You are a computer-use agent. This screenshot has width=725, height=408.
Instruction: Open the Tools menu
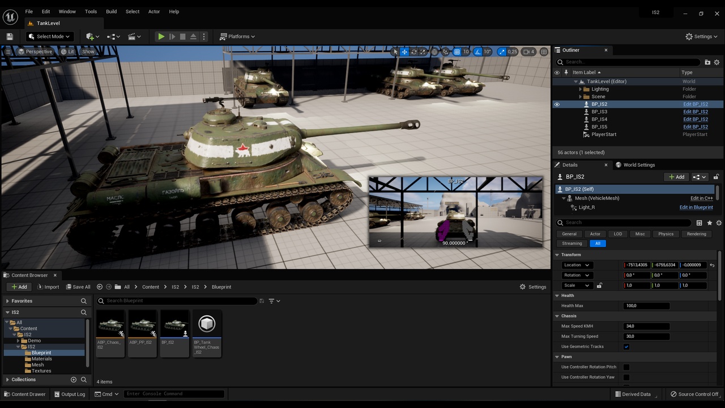pyautogui.click(x=91, y=11)
